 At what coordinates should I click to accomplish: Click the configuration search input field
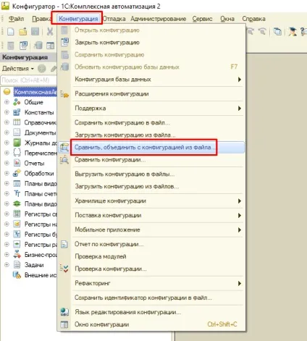click(x=28, y=80)
